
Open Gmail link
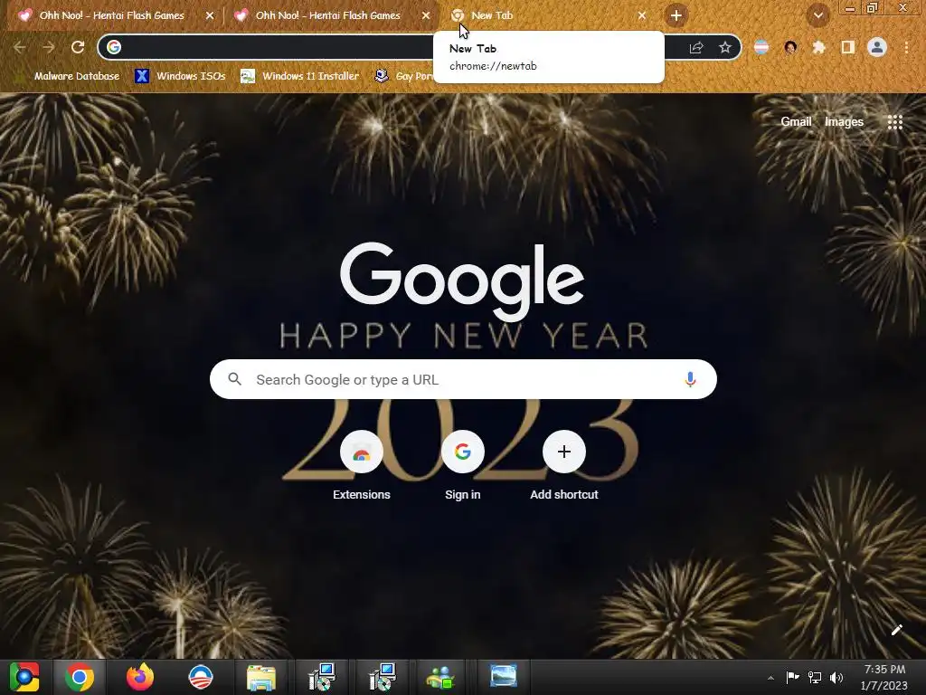(796, 122)
